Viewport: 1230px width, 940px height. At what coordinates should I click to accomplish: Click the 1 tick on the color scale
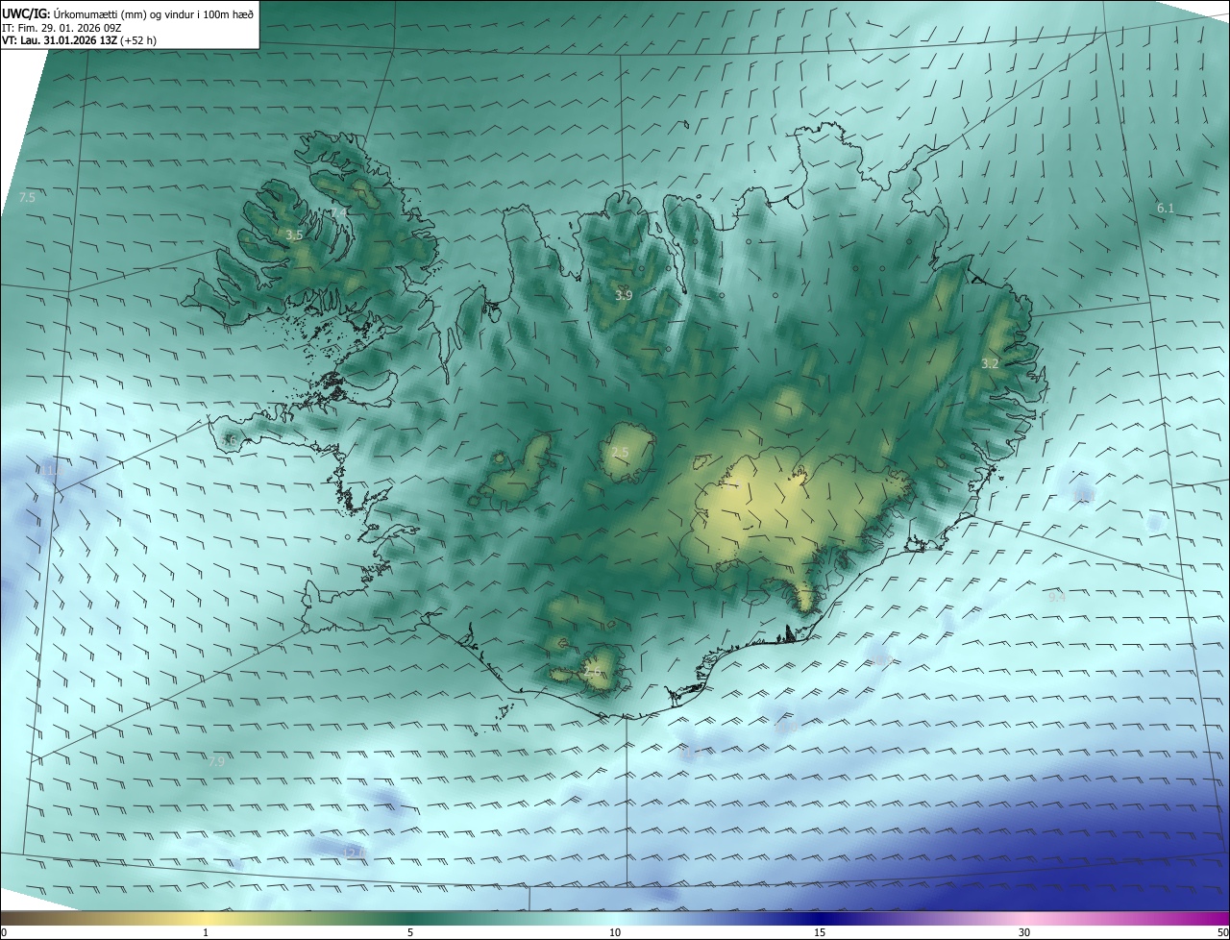pos(206,932)
